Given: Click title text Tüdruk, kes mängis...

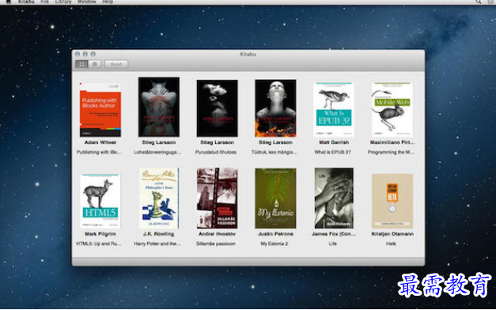Looking at the screenshot, I should [275, 152].
